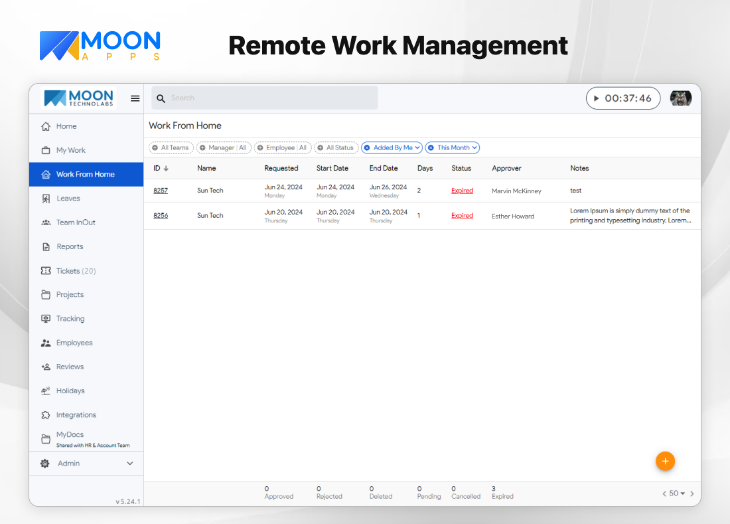Click the search magnifier icon

[x=161, y=98]
